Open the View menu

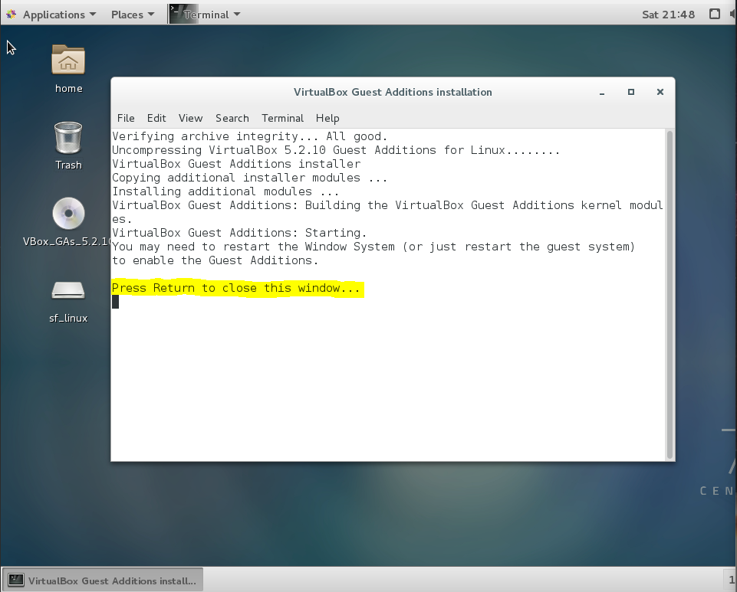[190, 118]
